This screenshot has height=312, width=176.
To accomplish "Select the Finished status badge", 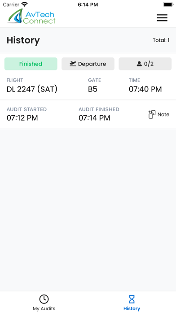I will click(31, 64).
